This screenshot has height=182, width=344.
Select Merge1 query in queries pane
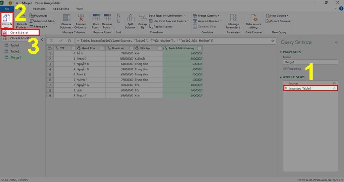(x=15, y=57)
